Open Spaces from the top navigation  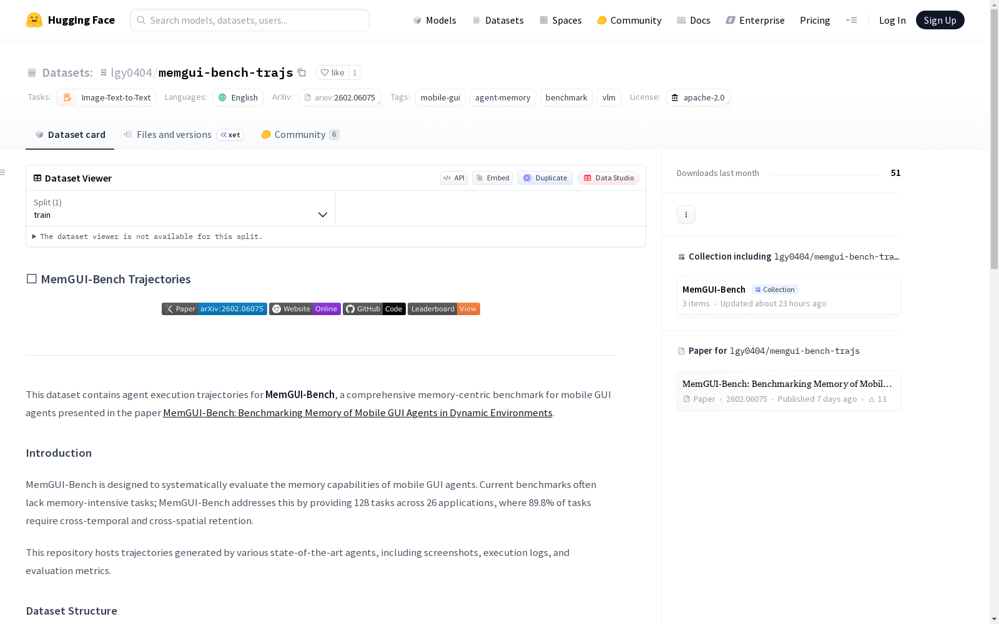click(561, 20)
